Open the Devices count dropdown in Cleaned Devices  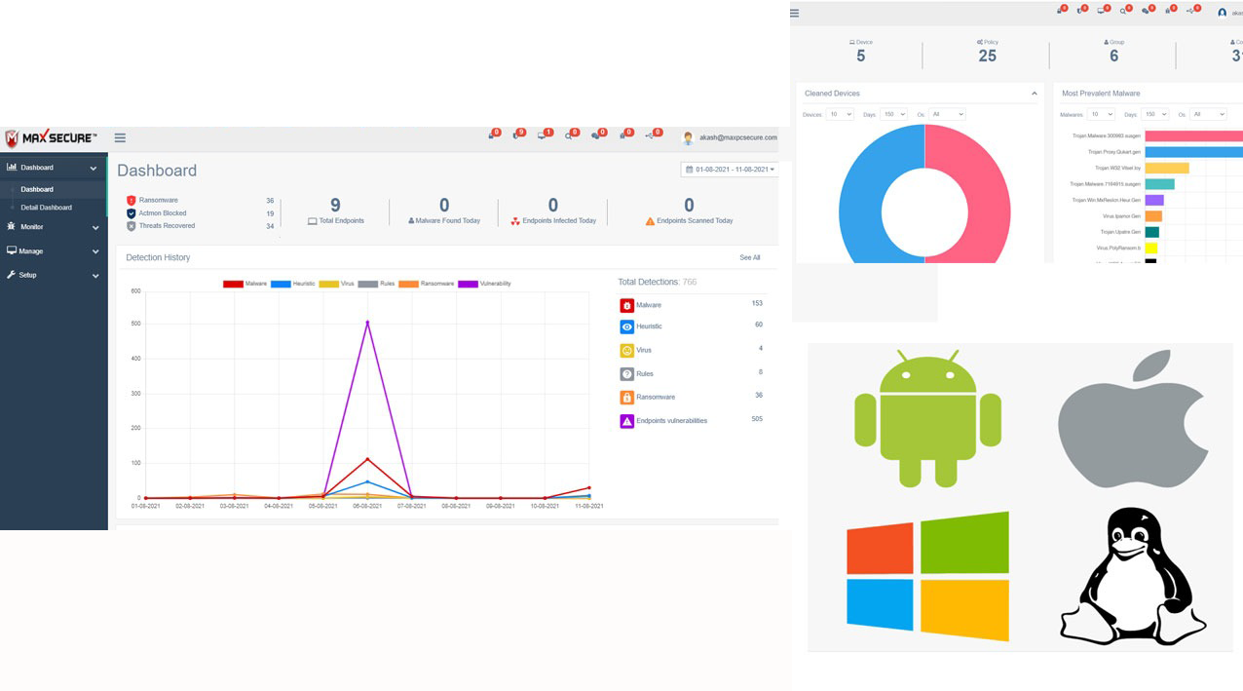point(840,114)
